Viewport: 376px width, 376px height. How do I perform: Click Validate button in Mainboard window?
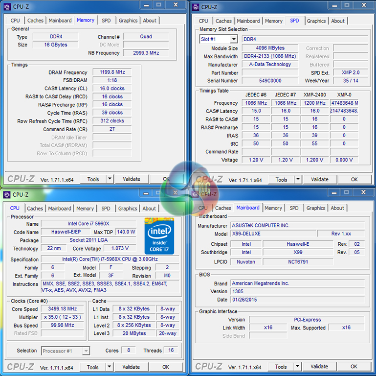(319, 367)
